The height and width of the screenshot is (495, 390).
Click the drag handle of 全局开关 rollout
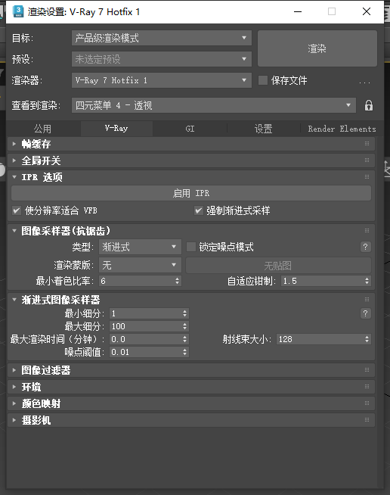[367, 160]
